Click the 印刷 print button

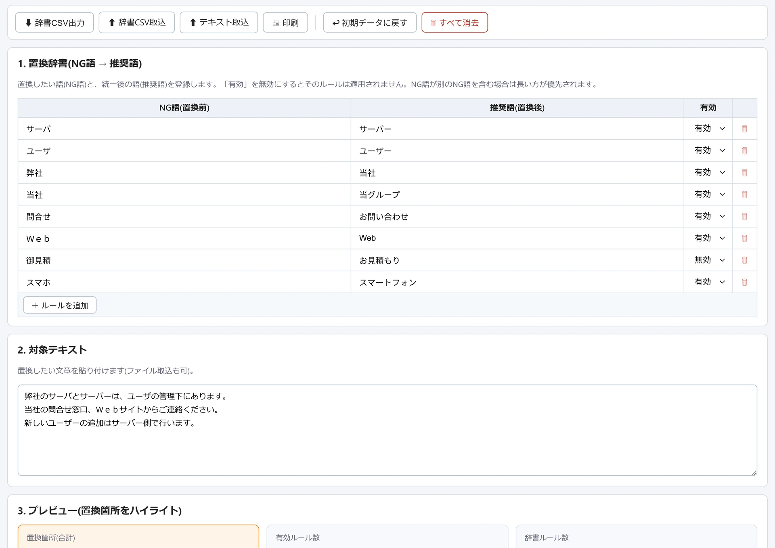click(285, 23)
